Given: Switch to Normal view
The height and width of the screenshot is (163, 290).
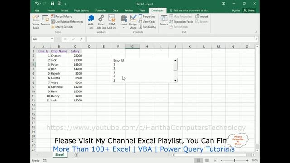Looking at the screenshot, I should [x=198, y=160].
